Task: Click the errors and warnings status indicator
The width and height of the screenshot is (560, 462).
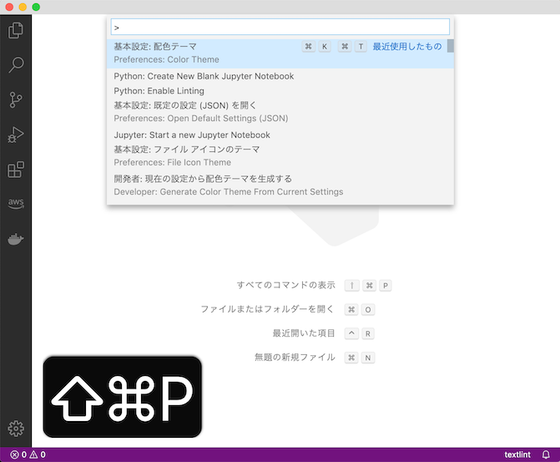Action: [28, 454]
